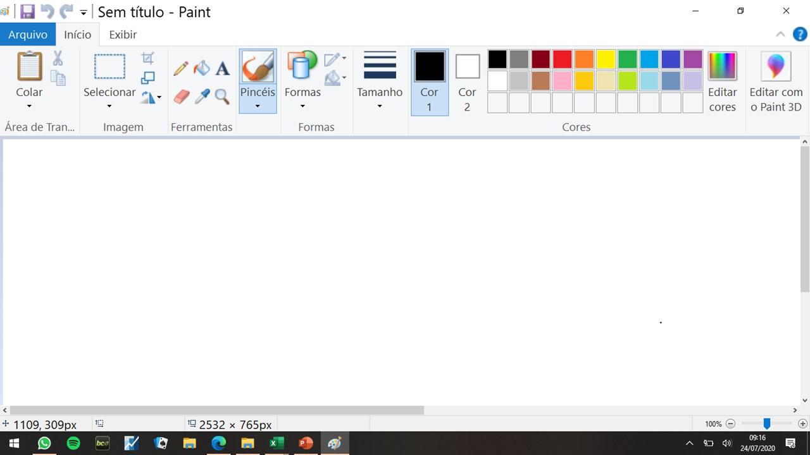
Task: Click the rectangular selection icon
Action: point(109,66)
